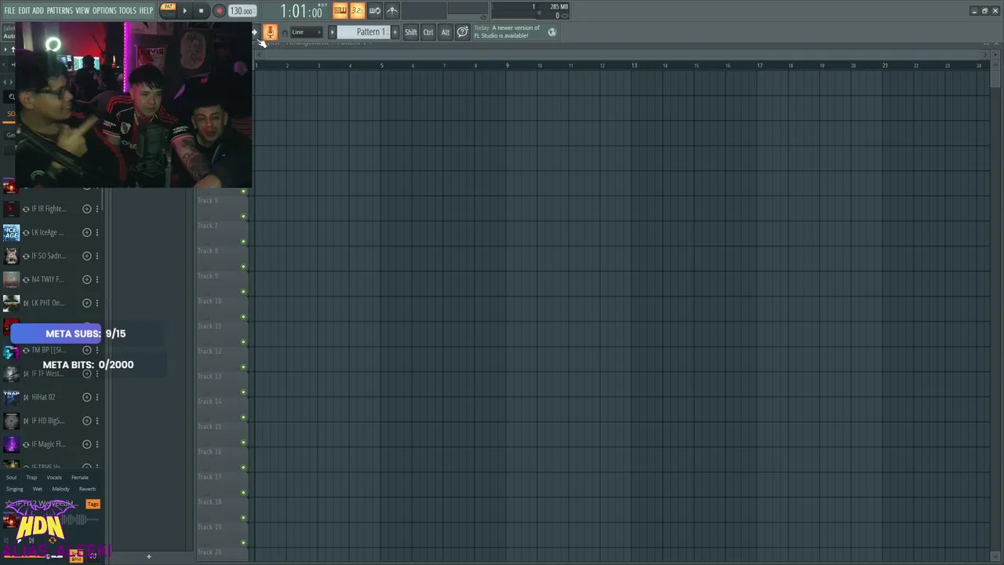Open the VIEW menu
The image size is (1004, 565).
[x=82, y=11]
